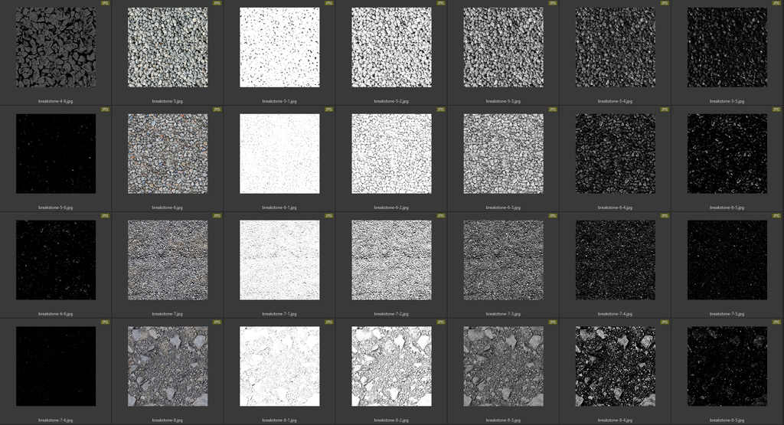The image size is (784, 425).
Task: Select the breakstone-5.jpg thumbnail
Action: [x=168, y=47]
